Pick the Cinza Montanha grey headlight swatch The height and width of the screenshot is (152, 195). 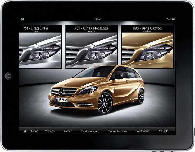(91, 50)
